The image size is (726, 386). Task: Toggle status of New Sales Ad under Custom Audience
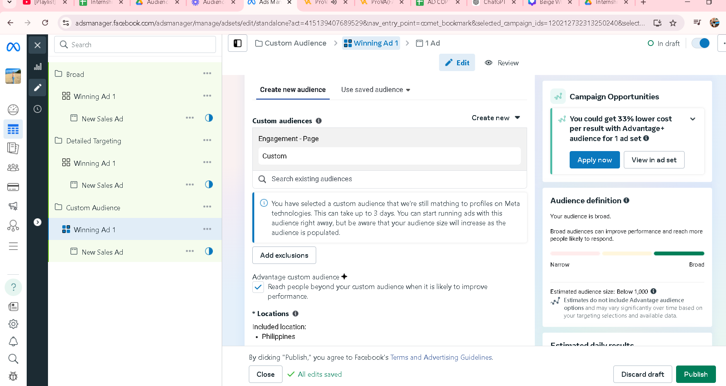[209, 251]
